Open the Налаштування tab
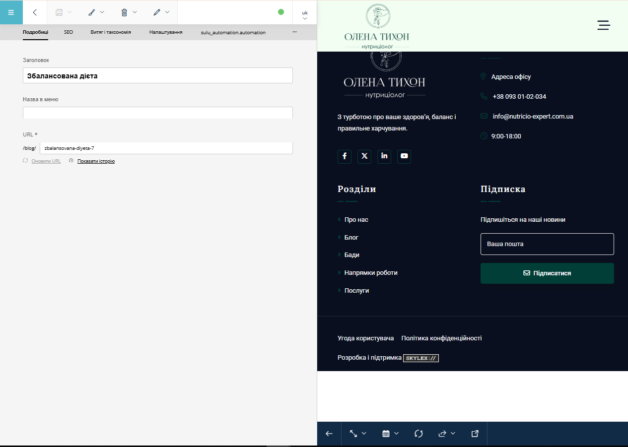Viewport: 628px width, 447px height. pyautogui.click(x=166, y=32)
